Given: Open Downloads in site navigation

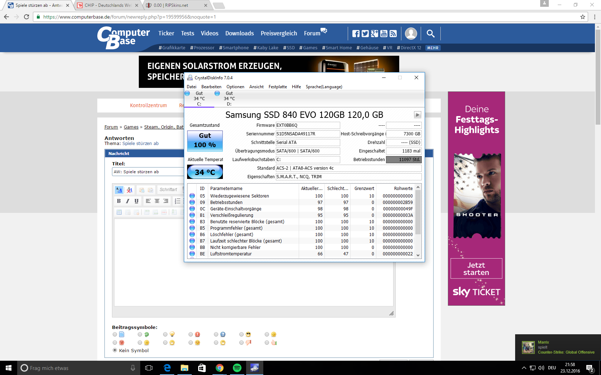Looking at the screenshot, I should pos(239,33).
